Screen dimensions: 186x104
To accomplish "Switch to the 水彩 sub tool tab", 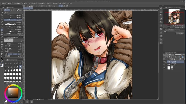I will [7, 10].
